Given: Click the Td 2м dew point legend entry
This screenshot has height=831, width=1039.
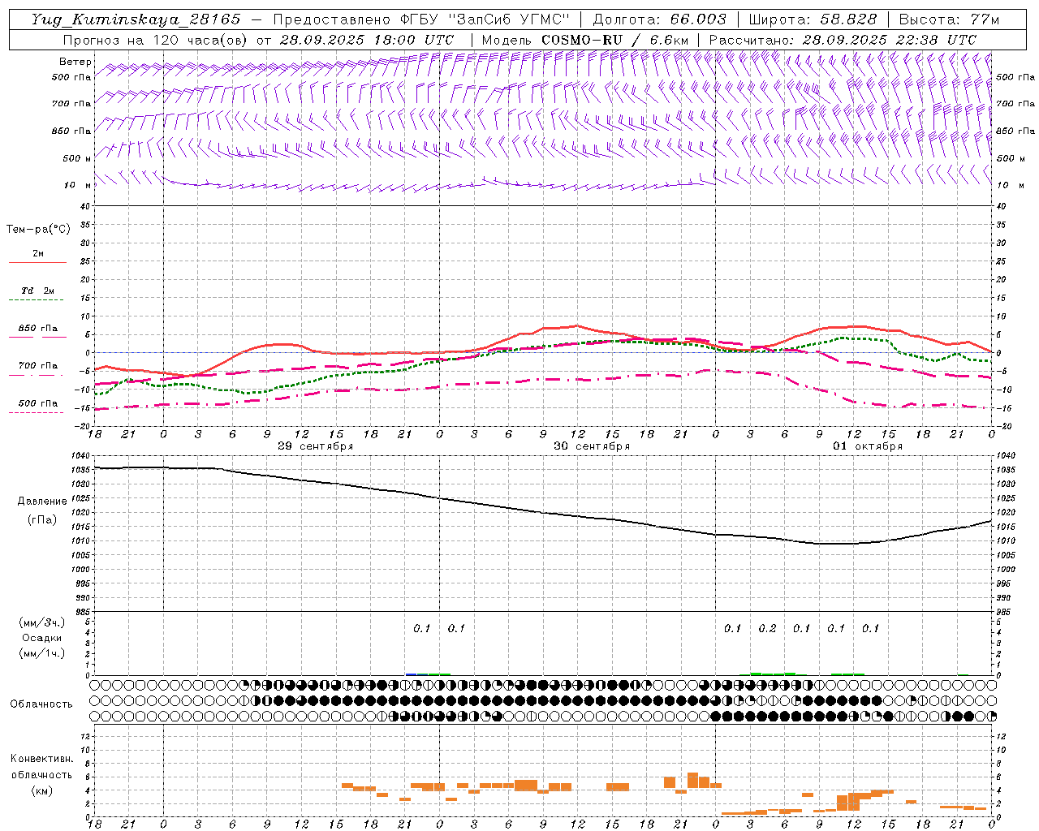Looking at the screenshot, I should pyautogui.click(x=37, y=291).
